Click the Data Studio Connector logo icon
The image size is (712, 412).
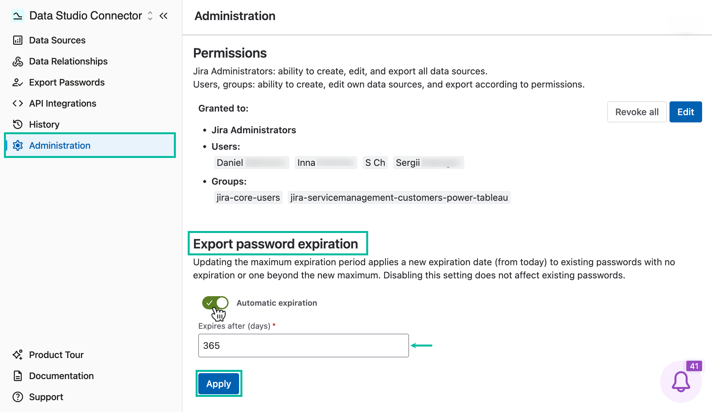pyautogui.click(x=18, y=15)
